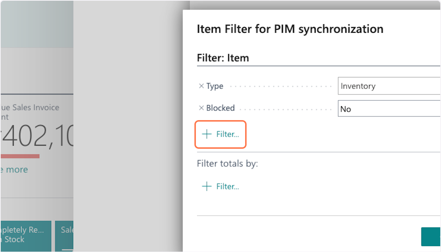Viewport: 441px width, 252px height.
Task: Remove the Blocked filter with its X icon
Action: click(x=201, y=108)
